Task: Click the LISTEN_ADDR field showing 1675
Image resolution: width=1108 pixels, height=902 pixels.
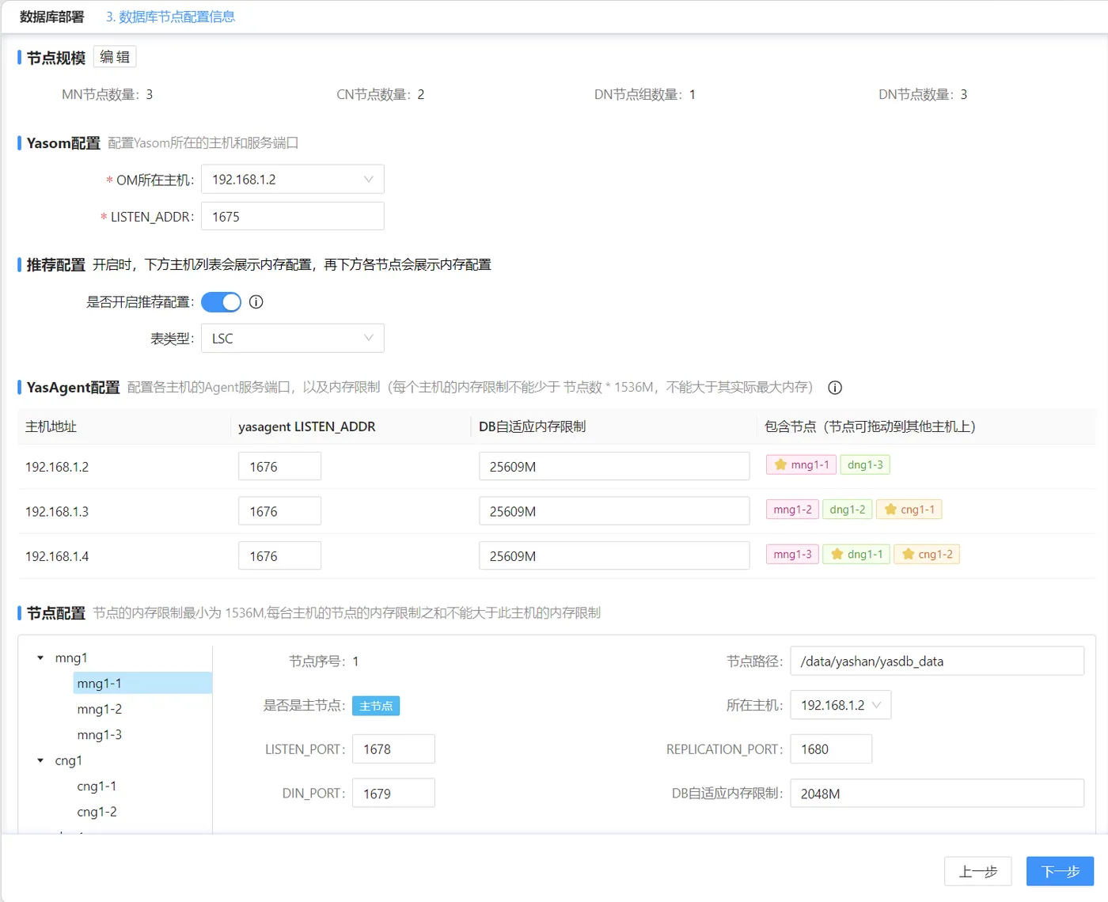Action: click(x=293, y=216)
